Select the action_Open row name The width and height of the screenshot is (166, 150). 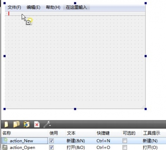pyautogui.click(x=22, y=147)
